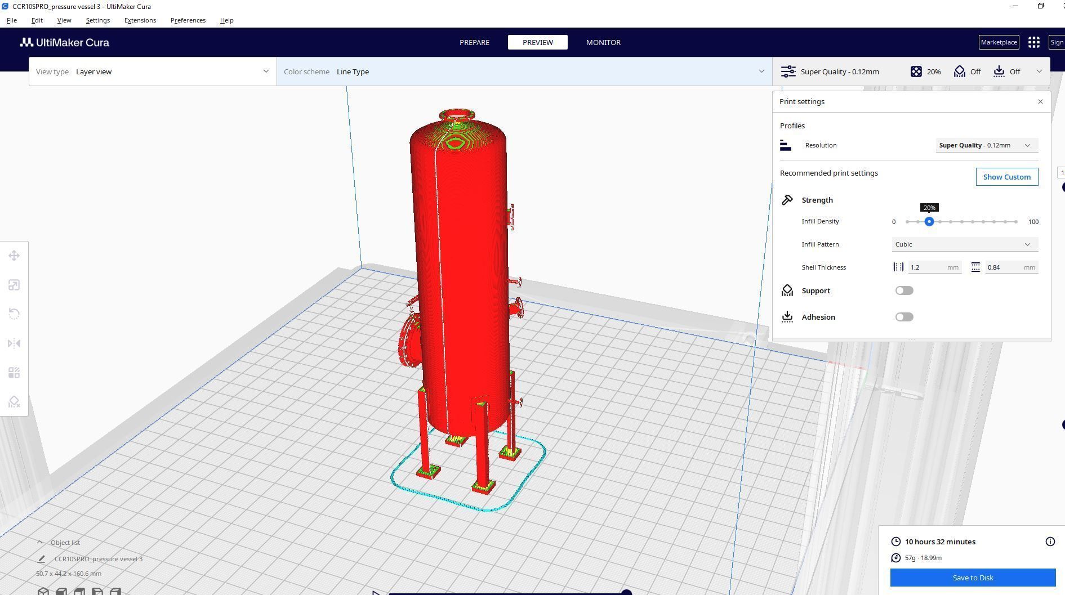Enable the Adhesion toggle switch

pos(904,317)
